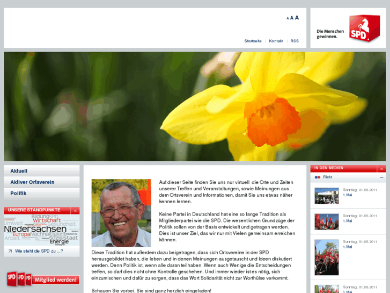This screenshot has width=390, height=293.
Task: Open the first 1. Mai Flickr thumbnail
Action: click(x=327, y=196)
